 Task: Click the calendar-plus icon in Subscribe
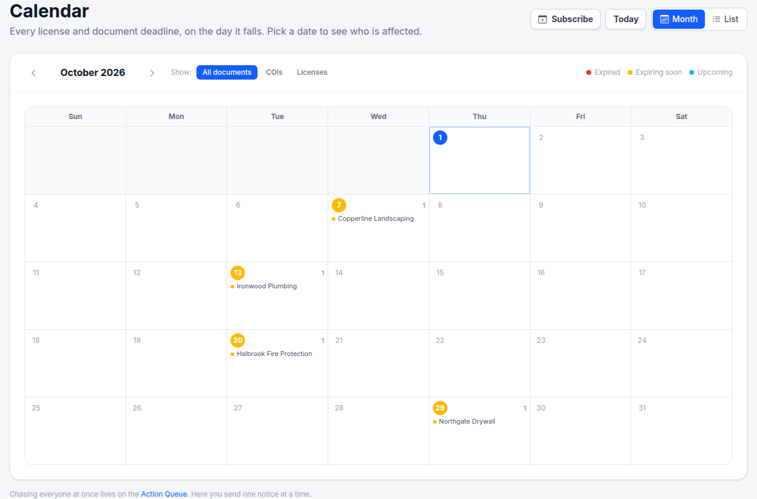tap(543, 19)
